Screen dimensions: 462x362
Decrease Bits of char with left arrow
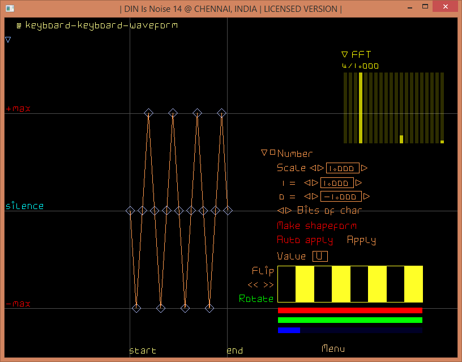coord(280,211)
